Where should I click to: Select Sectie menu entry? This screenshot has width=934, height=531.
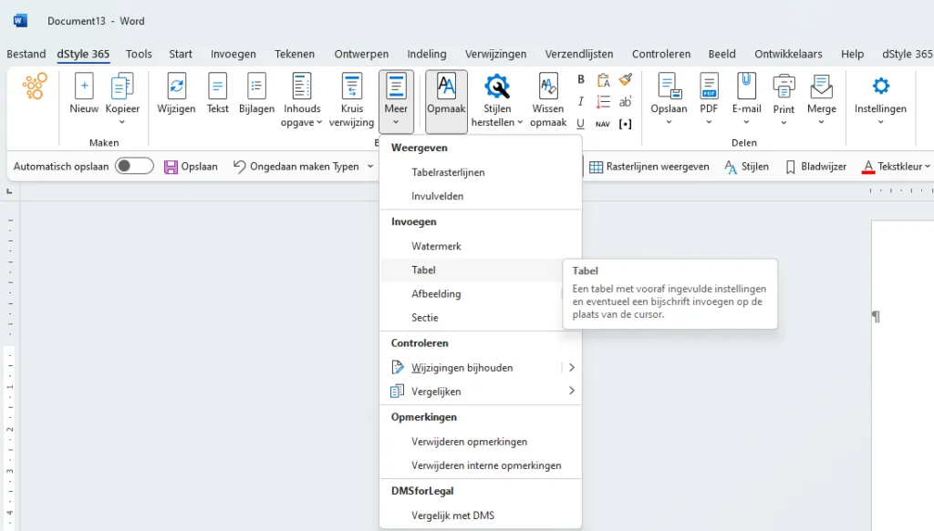tap(481, 318)
